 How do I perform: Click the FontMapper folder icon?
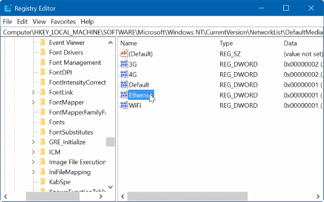43,102
